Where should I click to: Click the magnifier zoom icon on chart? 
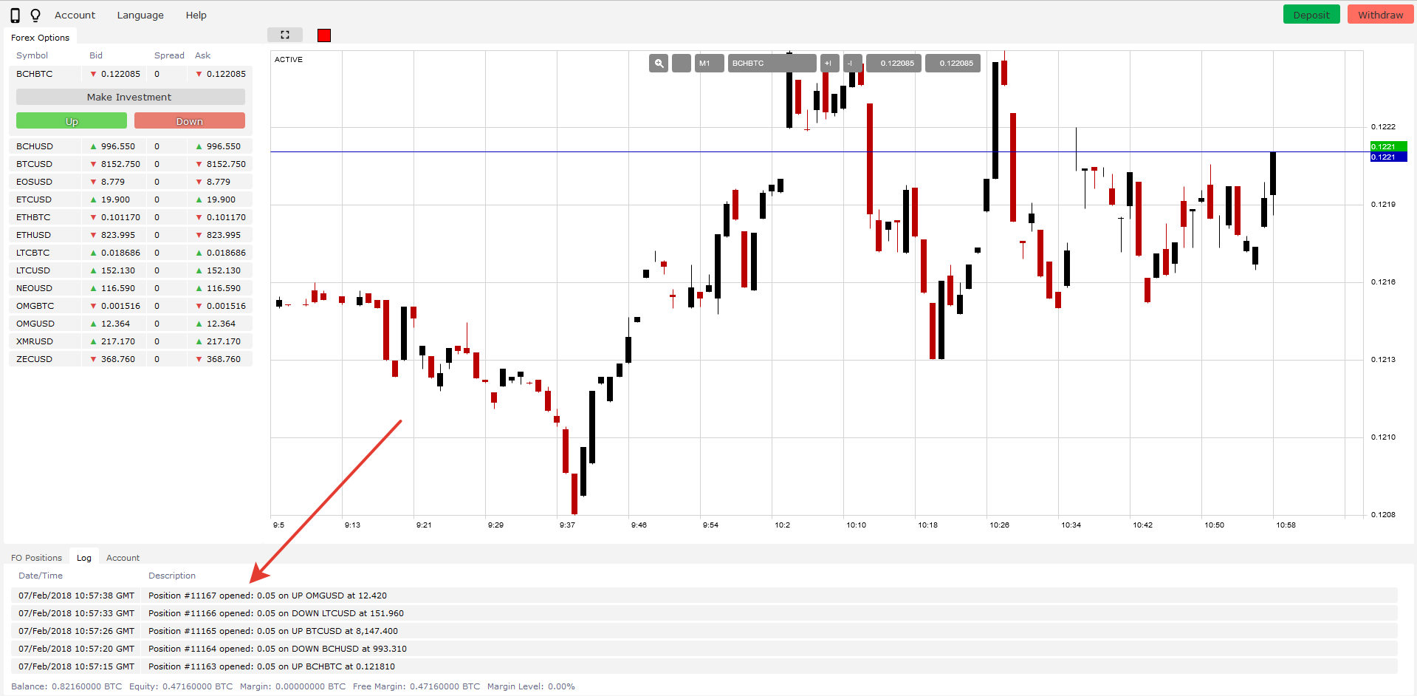click(x=659, y=64)
